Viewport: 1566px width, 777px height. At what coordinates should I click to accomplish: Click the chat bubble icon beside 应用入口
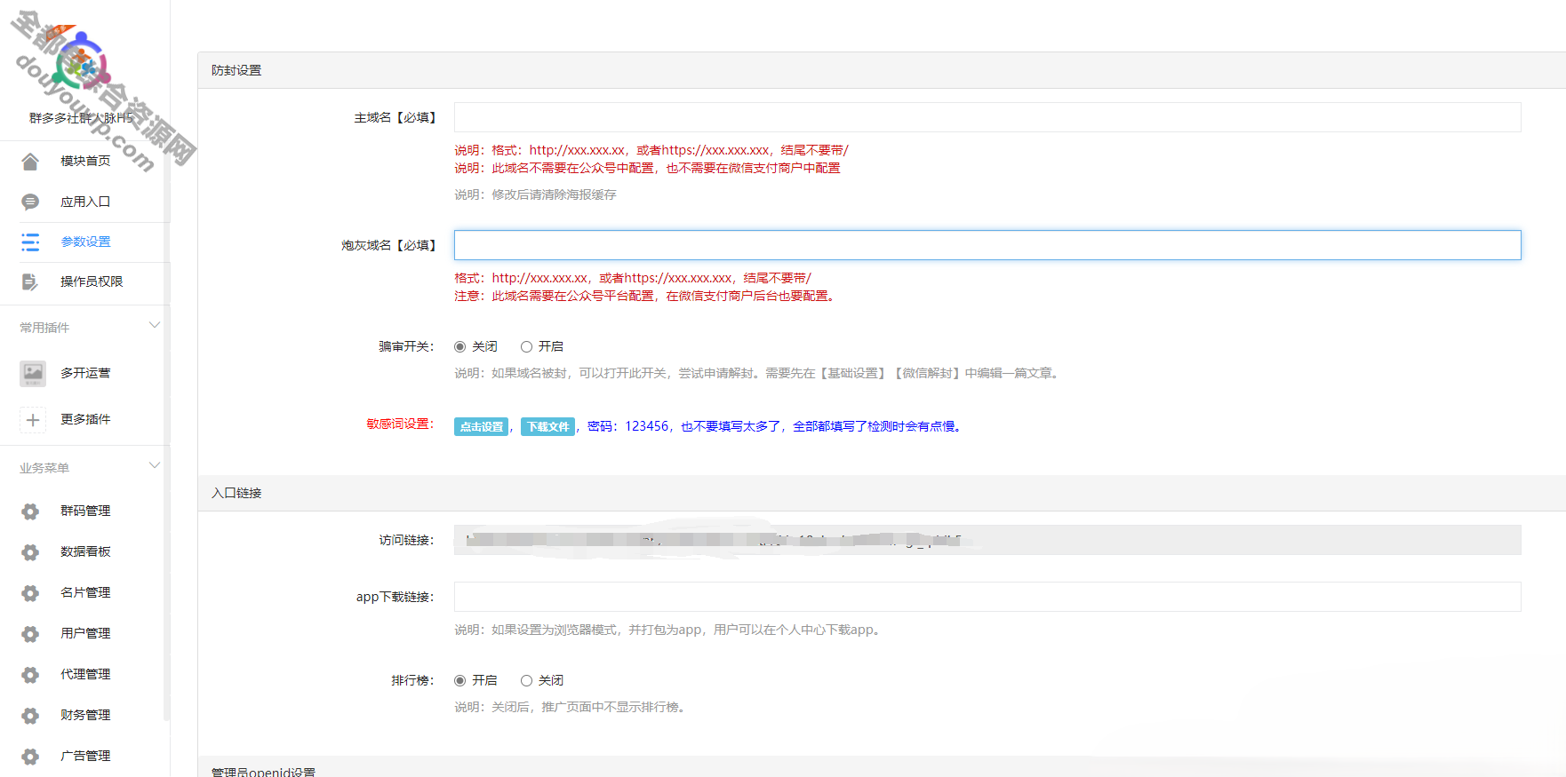tap(30, 202)
